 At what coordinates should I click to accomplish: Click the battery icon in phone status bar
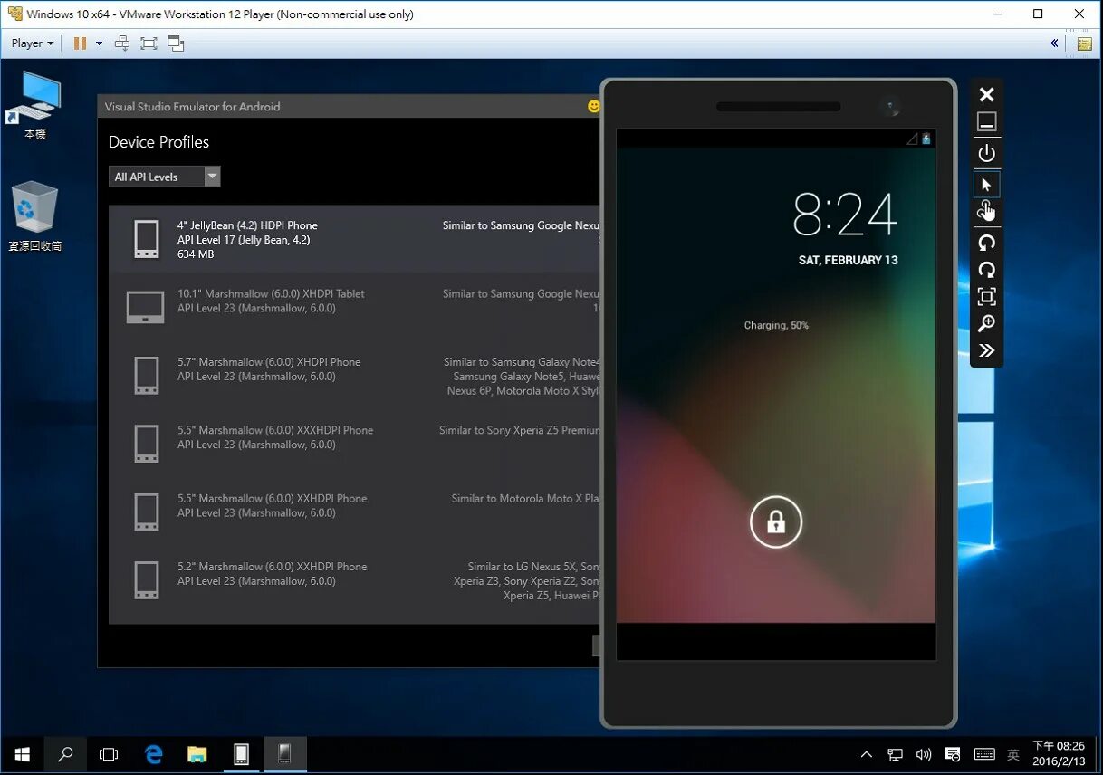point(926,139)
